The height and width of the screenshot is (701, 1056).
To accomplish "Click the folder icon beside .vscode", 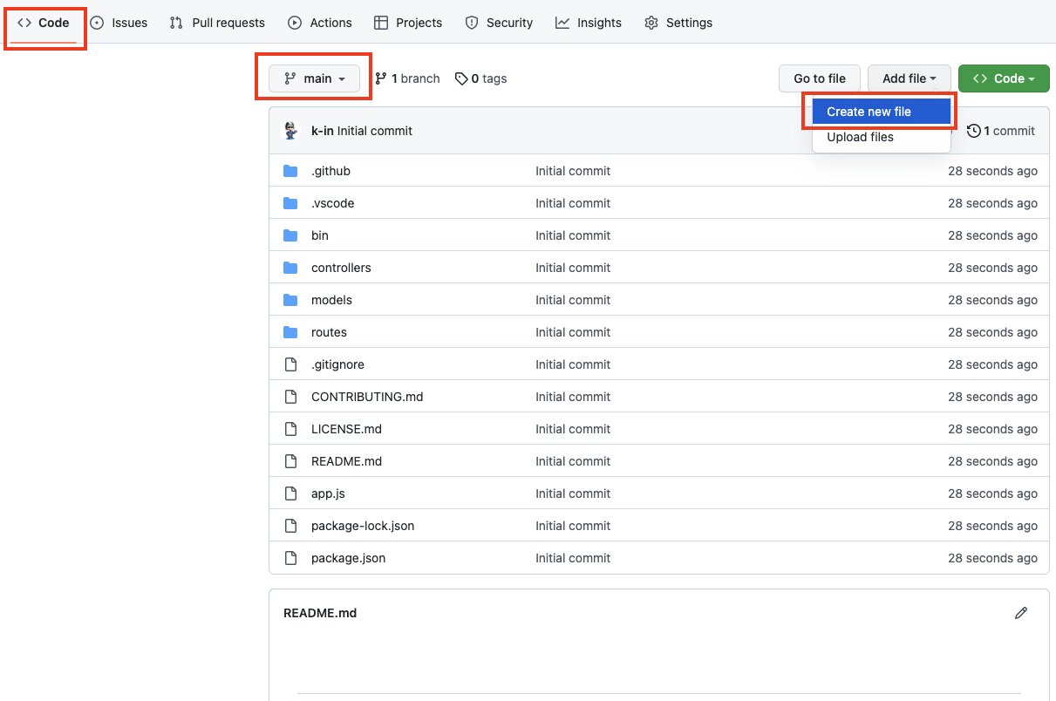I will (290, 203).
